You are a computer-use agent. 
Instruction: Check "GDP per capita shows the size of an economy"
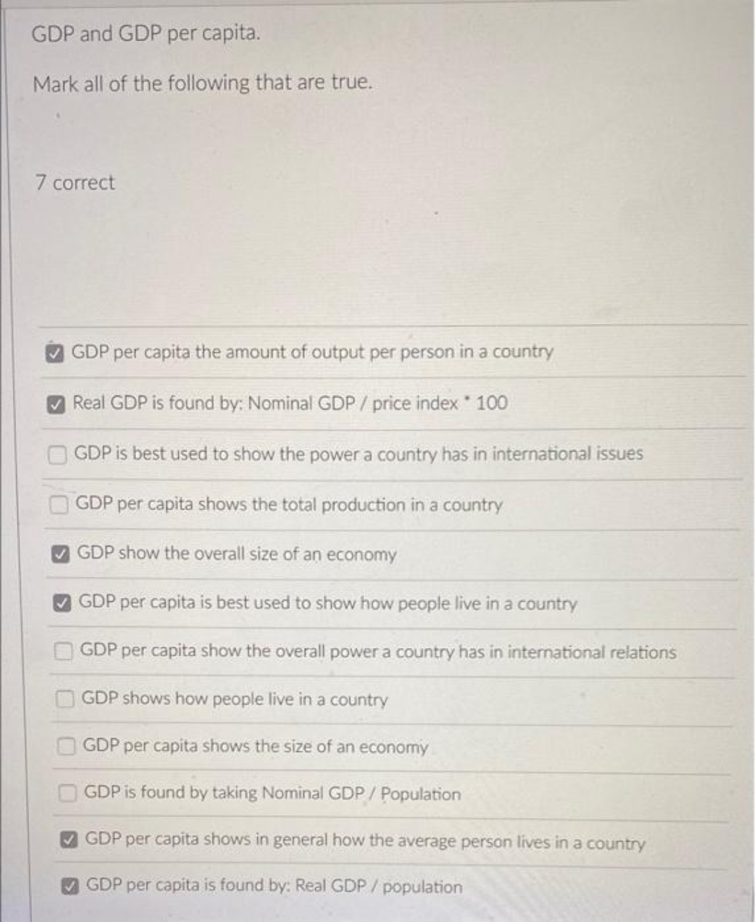66,747
